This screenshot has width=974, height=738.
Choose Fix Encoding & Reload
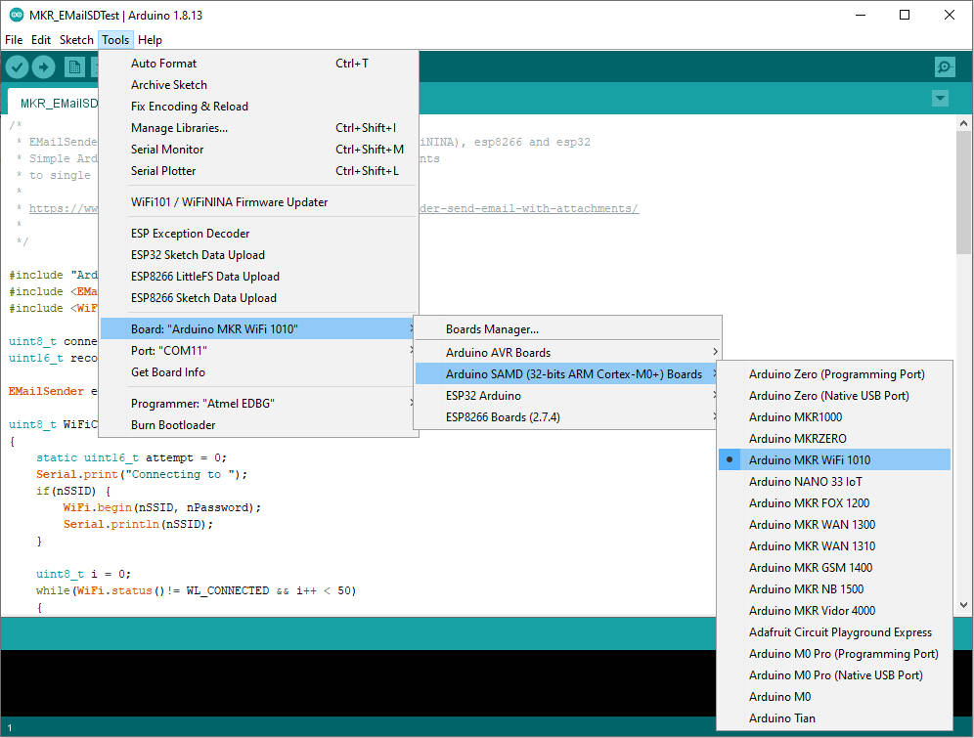point(258,107)
